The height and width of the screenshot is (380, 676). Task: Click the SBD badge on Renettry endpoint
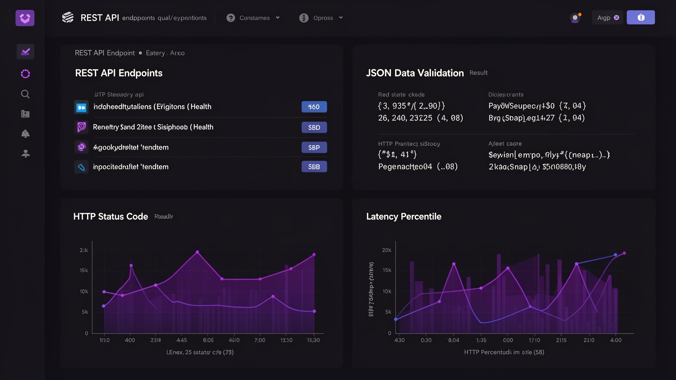point(314,127)
